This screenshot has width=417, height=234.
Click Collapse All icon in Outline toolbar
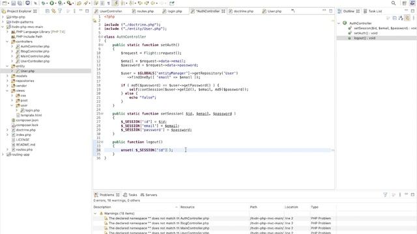(395, 18)
